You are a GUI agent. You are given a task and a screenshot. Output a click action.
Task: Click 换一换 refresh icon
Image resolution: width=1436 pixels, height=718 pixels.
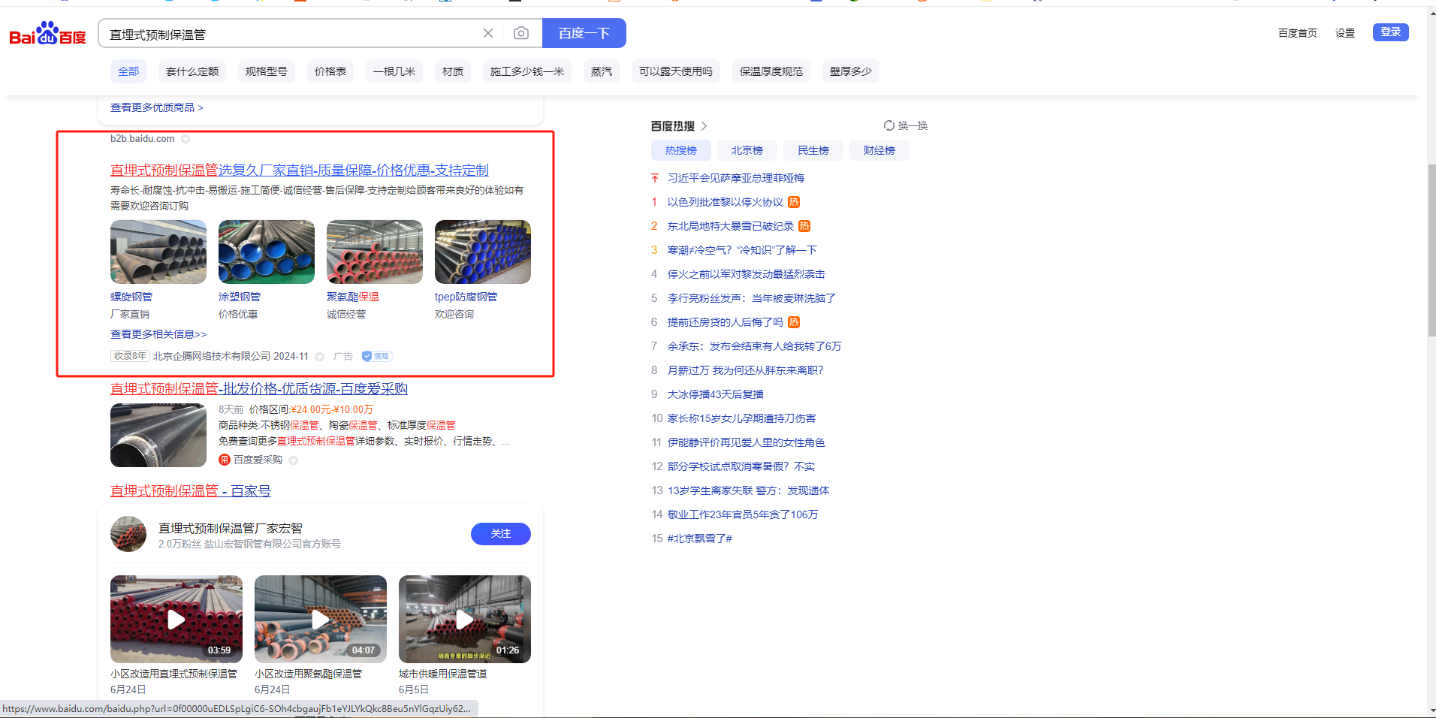[x=889, y=125]
